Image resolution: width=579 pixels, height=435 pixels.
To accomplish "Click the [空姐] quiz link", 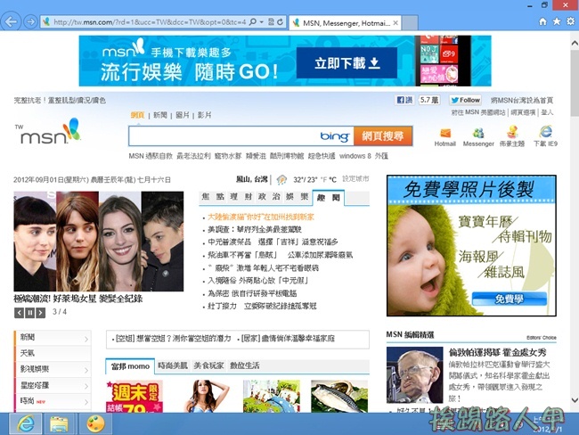I will [173, 339].
